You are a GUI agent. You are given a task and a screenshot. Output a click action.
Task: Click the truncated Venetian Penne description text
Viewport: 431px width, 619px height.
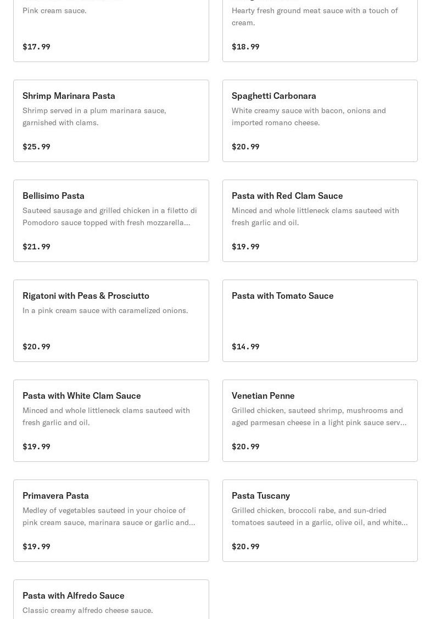(x=319, y=416)
